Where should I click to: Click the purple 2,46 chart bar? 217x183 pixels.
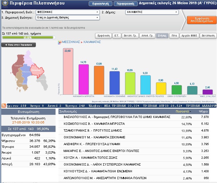208,92
